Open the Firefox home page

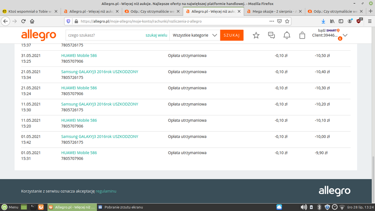[32, 21]
